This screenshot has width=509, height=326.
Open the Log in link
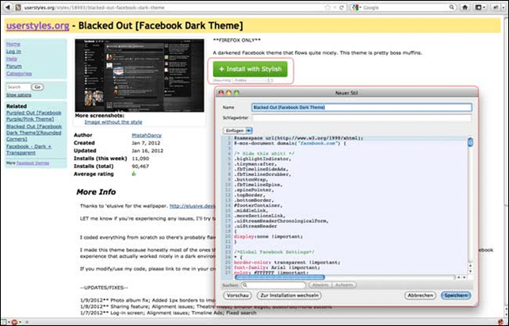coord(13,52)
